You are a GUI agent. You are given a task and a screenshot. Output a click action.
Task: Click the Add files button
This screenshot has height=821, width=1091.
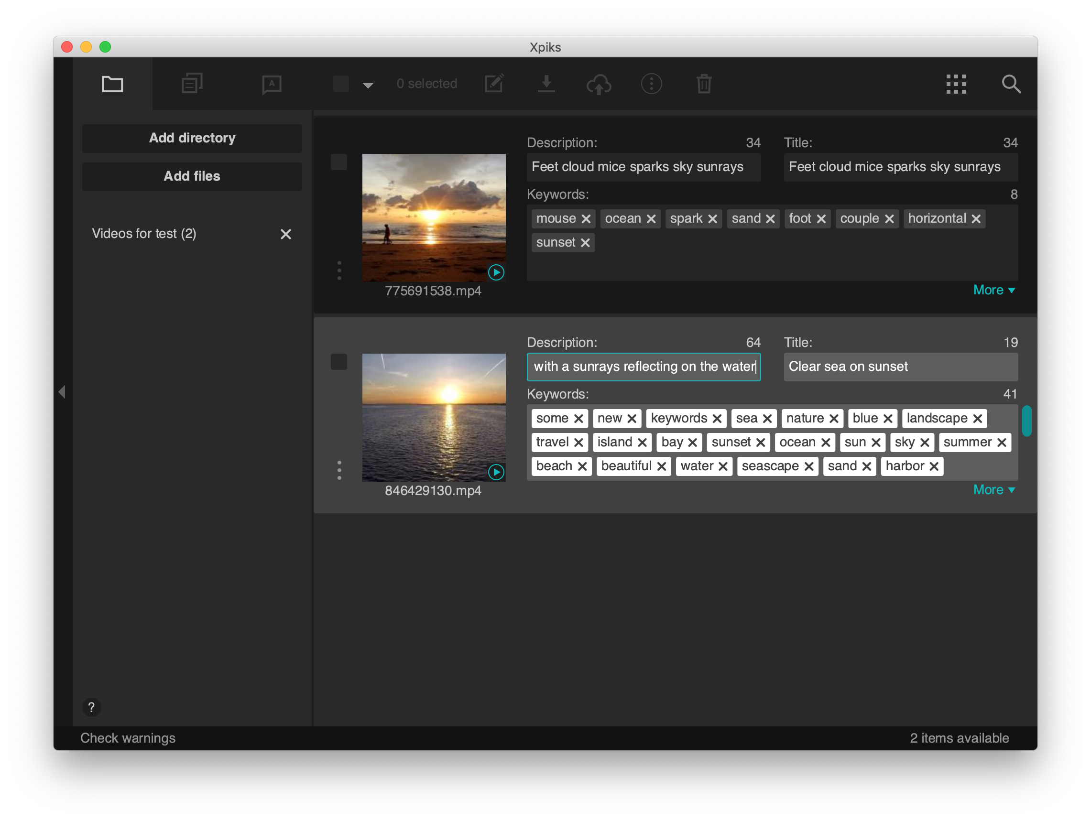[x=191, y=176]
